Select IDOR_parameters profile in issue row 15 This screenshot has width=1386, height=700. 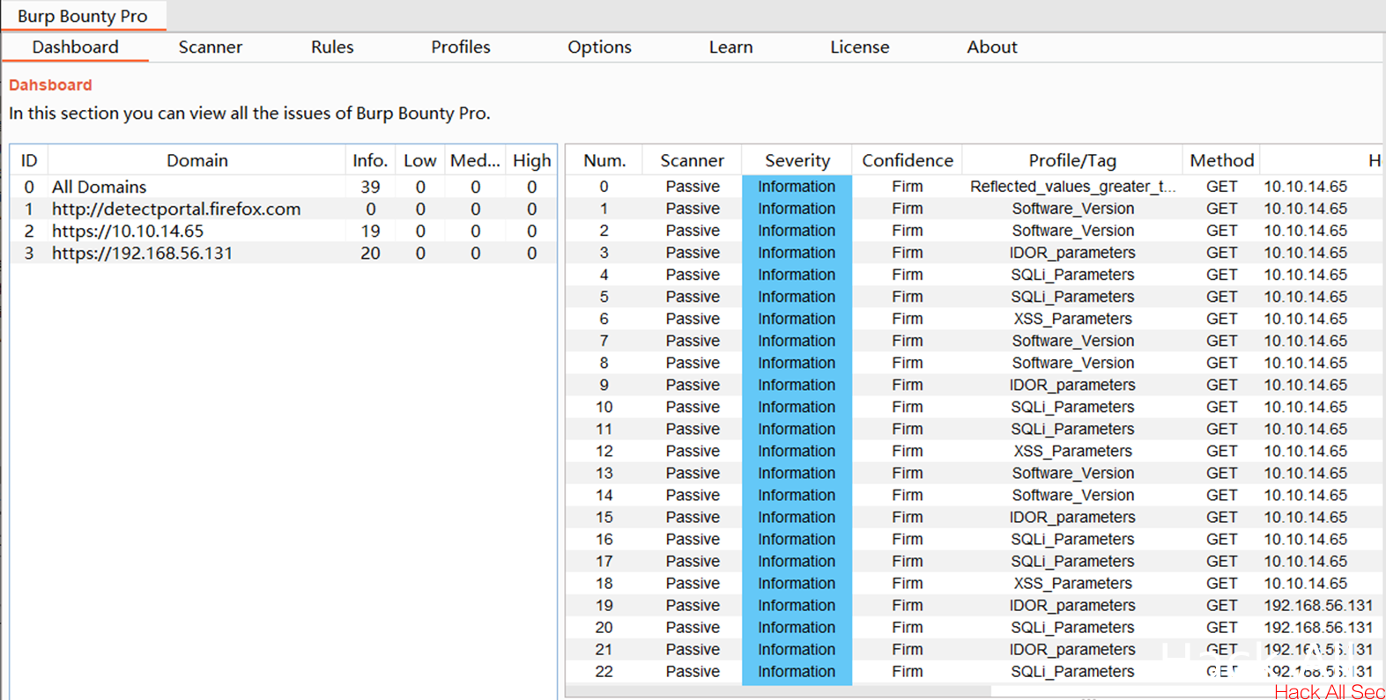pyautogui.click(x=1072, y=517)
